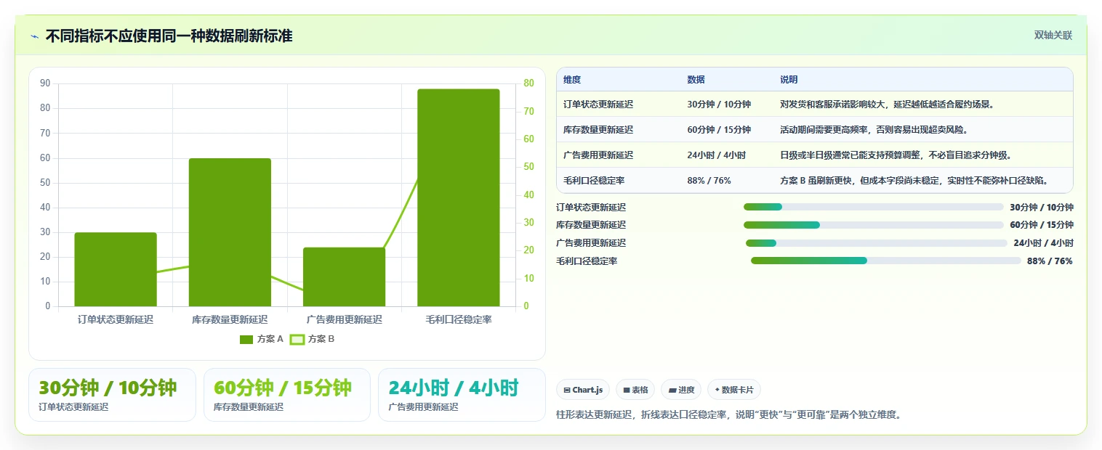
Task: Click the 订单状态更新延迟 chart bar
Action: (x=116, y=269)
